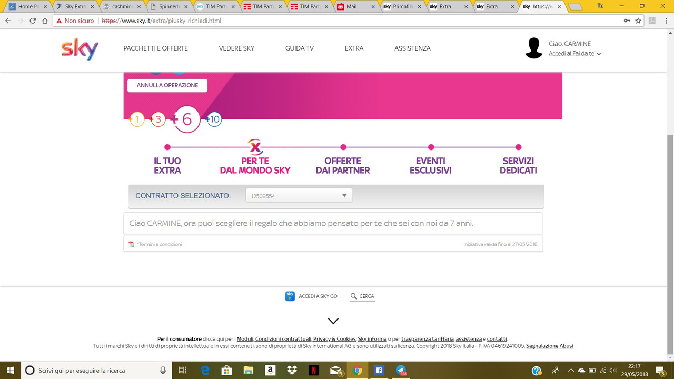Open the notification center icon
Screen dimensions: 674x379
[x=660, y=370]
